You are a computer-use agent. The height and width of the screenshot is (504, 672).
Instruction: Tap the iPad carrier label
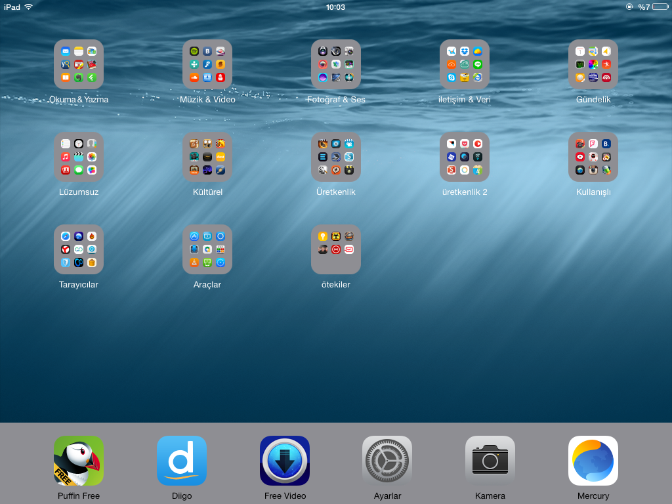(12, 7)
